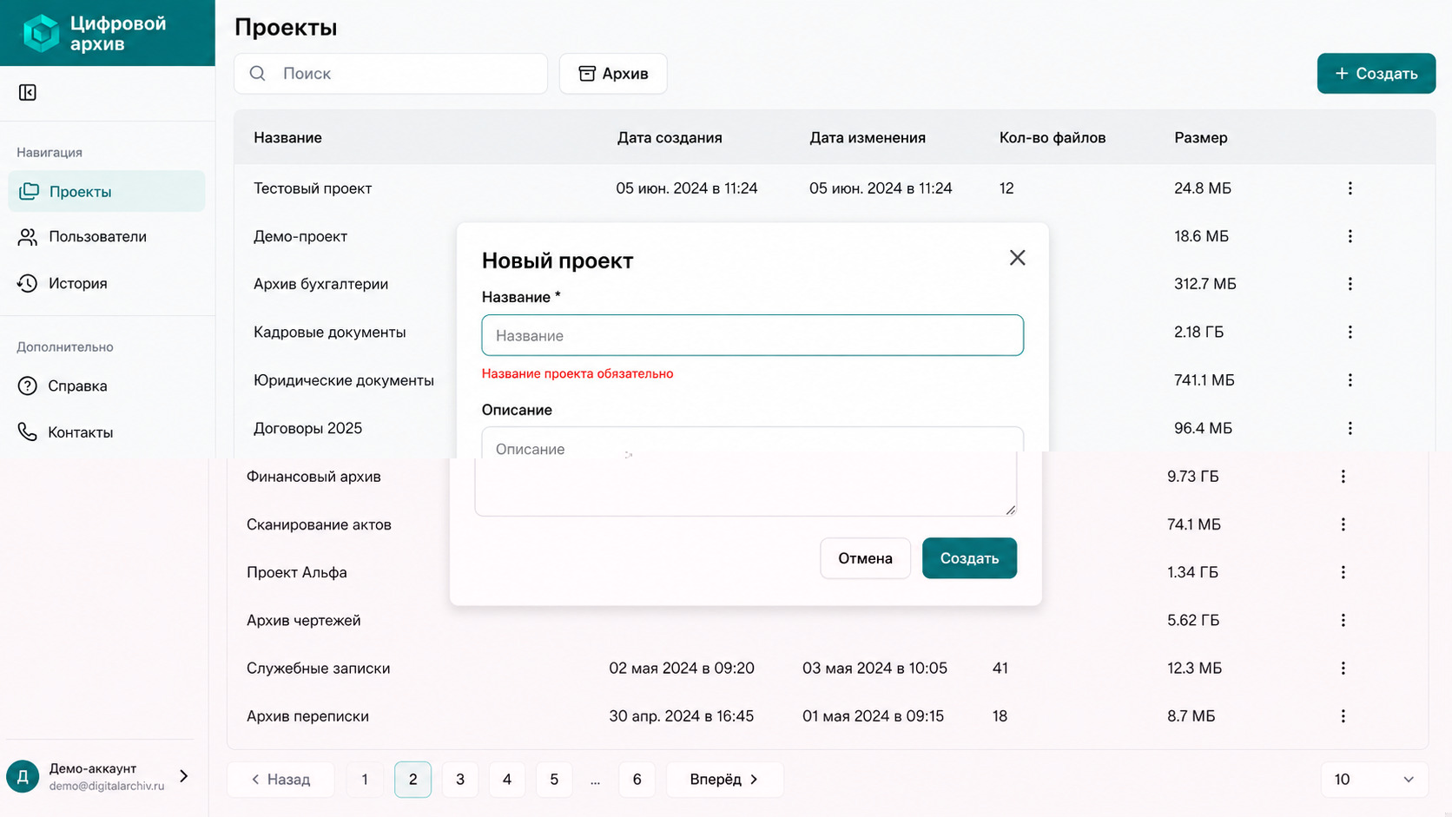
Task: Open the Справка help icon
Action: click(x=28, y=385)
